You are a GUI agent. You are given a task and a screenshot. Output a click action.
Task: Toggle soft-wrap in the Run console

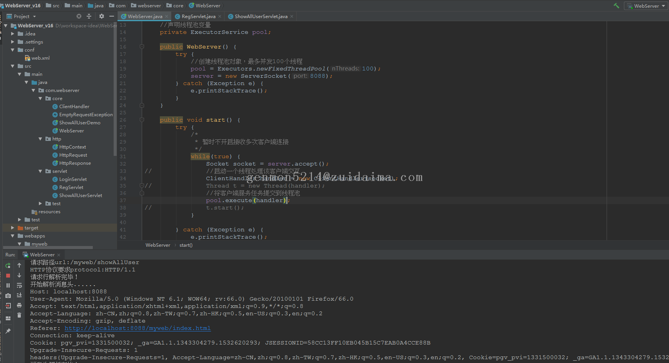19,285
